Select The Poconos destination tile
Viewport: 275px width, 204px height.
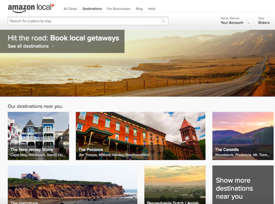pyautogui.click(x=140, y=136)
